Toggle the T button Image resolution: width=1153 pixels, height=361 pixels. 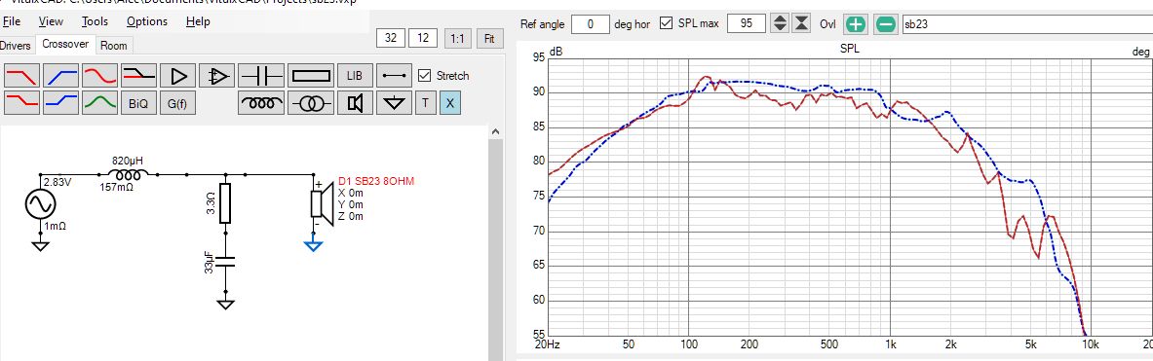point(425,103)
